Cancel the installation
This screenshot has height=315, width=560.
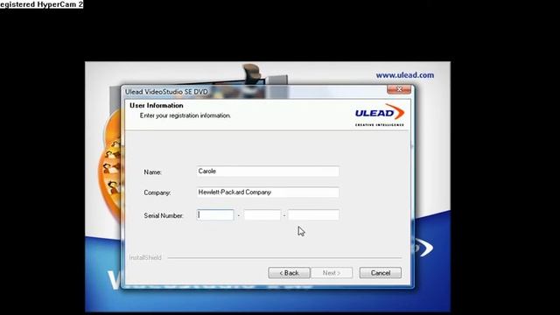click(381, 273)
